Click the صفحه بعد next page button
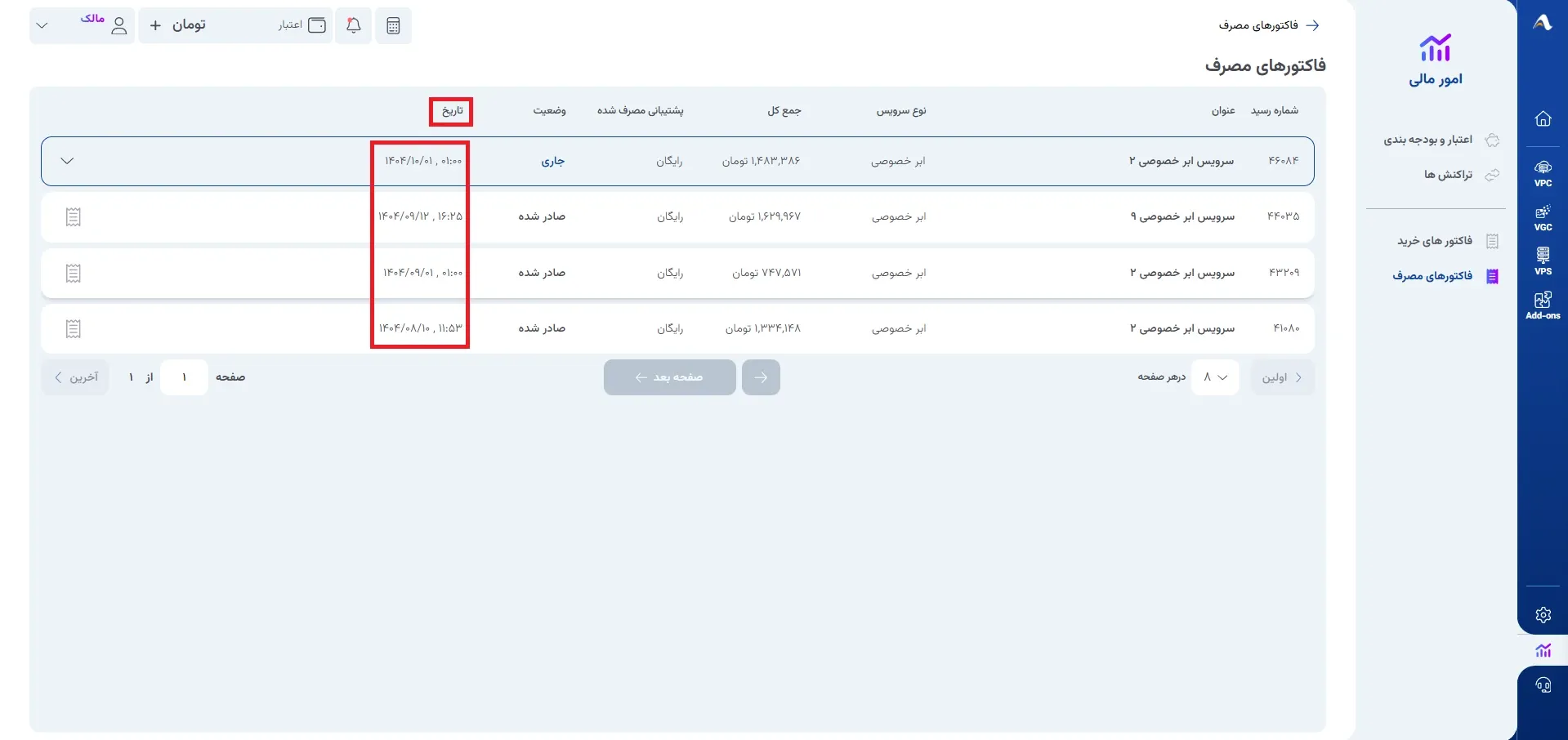Viewport: 1568px width, 740px height. point(670,377)
